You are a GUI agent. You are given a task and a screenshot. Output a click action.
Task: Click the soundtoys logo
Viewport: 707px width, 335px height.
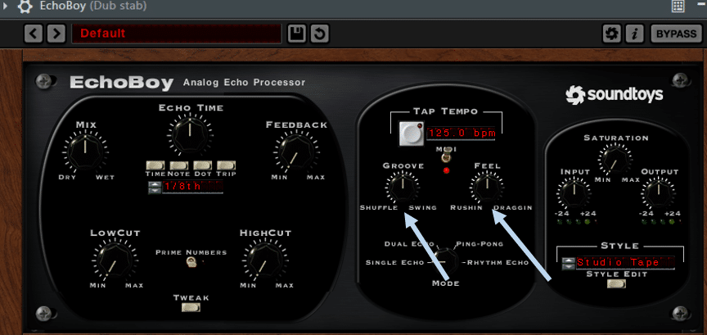(614, 94)
